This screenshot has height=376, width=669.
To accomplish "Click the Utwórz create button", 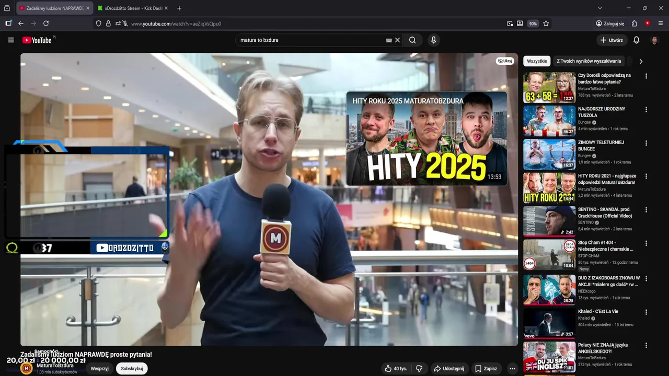I will pyautogui.click(x=612, y=40).
